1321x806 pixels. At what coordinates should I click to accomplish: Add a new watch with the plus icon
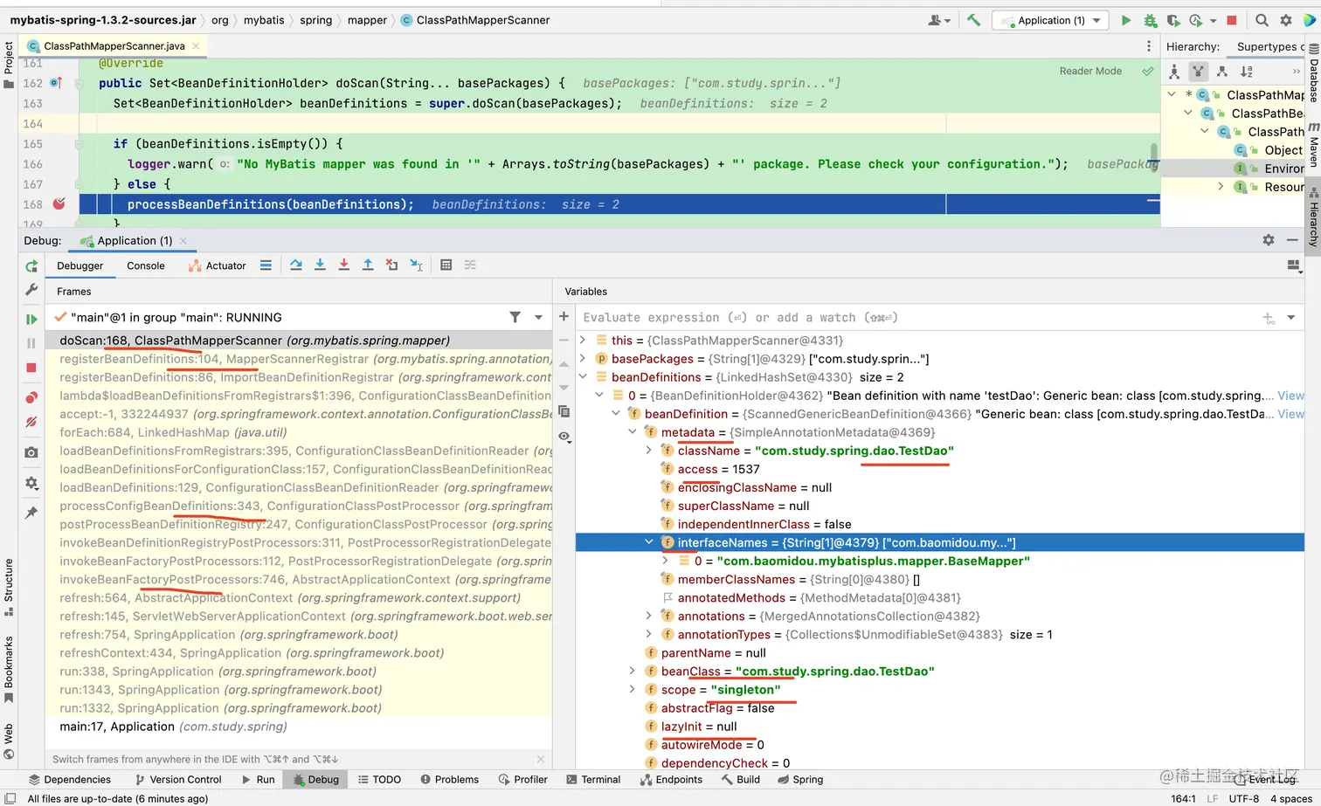click(564, 317)
